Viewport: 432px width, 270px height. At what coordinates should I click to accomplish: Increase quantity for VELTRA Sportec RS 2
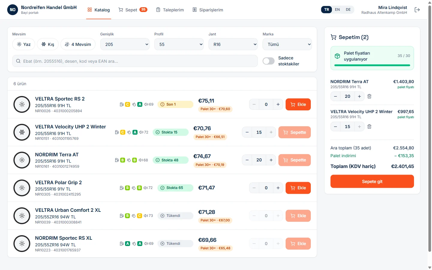pyautogui.click(x=278, y=104)
